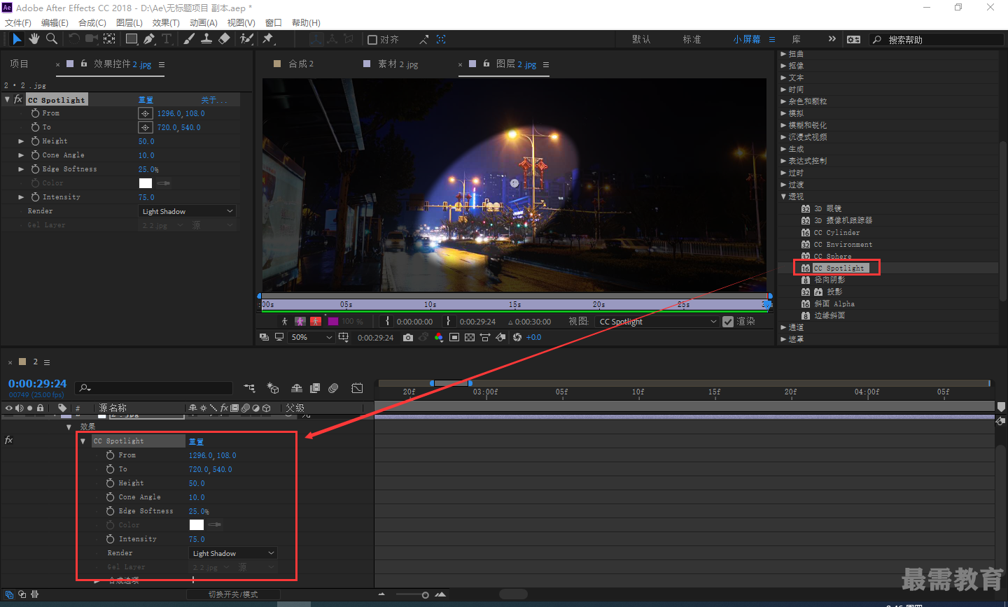Open the 50% magnification dropdown
Image resolution: width=1008 pixels, height=607 pixels.
tap(311, 337)
